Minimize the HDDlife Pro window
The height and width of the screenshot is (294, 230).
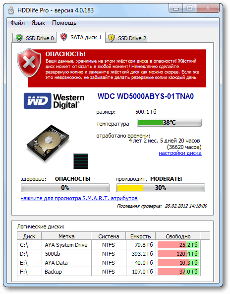(176, 8)
